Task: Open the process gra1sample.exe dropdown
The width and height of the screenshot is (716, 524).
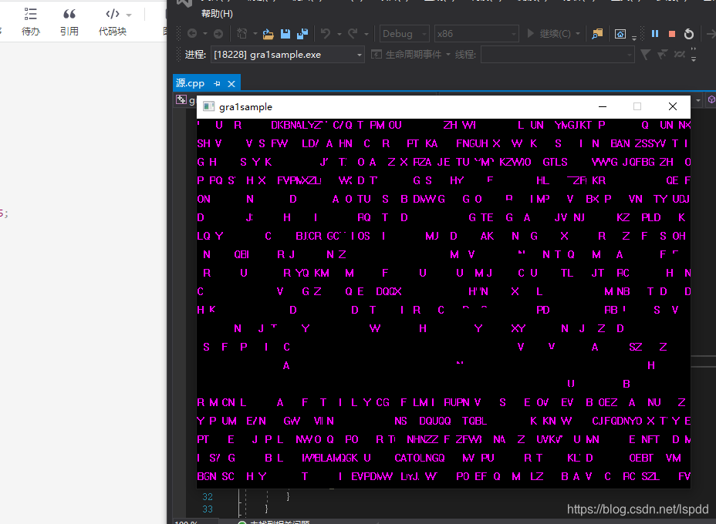Action: click(x=287, y=55)
